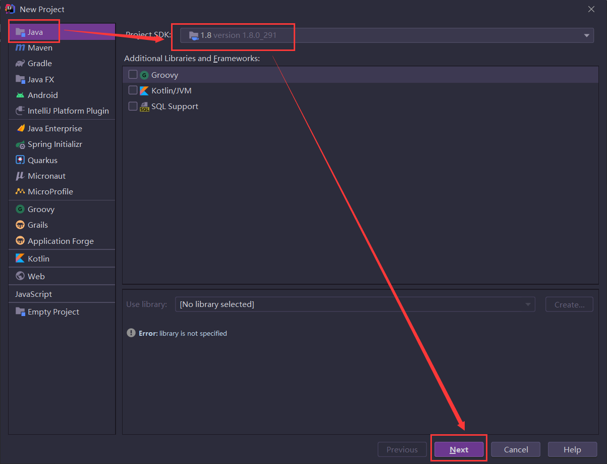Choose Gradle project type label
The image size is (607, 464).
point(40,64)
